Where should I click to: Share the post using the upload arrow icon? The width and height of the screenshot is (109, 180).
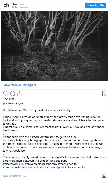pyautogui.click(x=19, y=93)
